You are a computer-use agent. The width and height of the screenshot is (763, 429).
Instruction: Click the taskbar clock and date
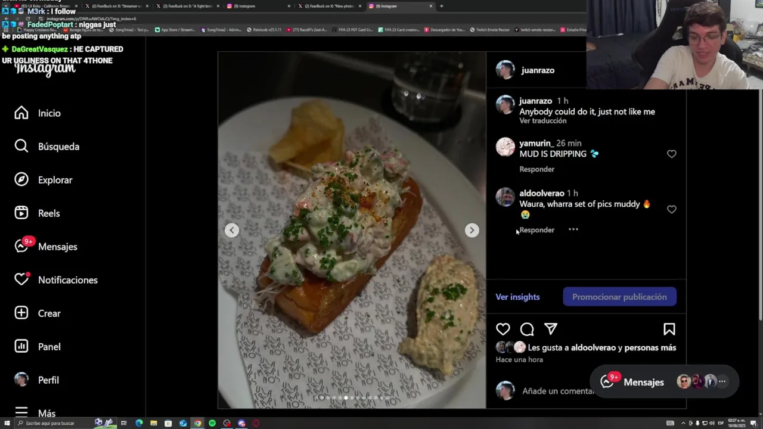click(737, 423)
